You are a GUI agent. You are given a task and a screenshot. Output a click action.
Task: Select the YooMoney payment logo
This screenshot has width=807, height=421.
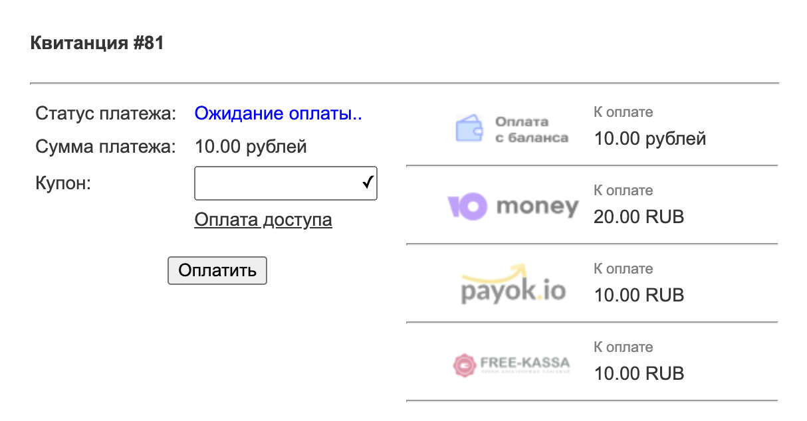tap(513, 207)
